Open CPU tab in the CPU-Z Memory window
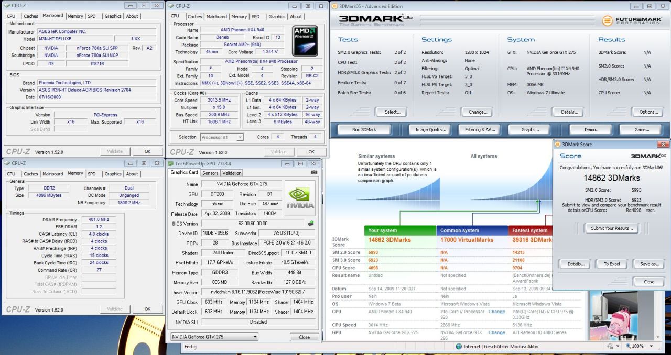 (11, 174)
